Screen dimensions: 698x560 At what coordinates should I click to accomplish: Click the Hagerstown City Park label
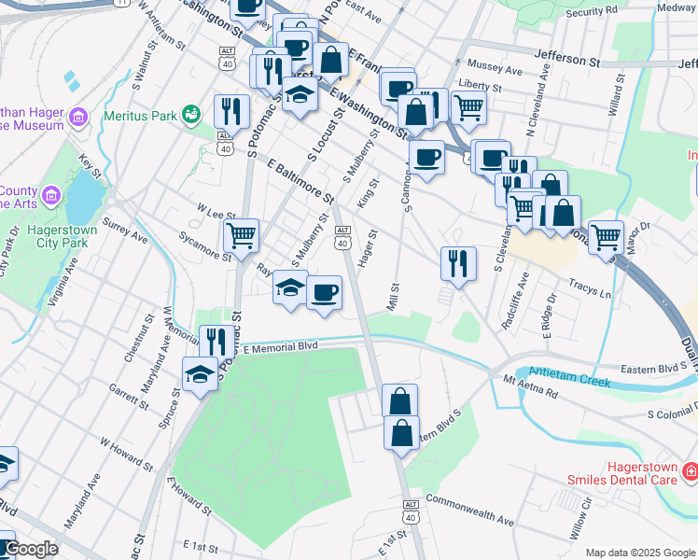coord(62,236)
